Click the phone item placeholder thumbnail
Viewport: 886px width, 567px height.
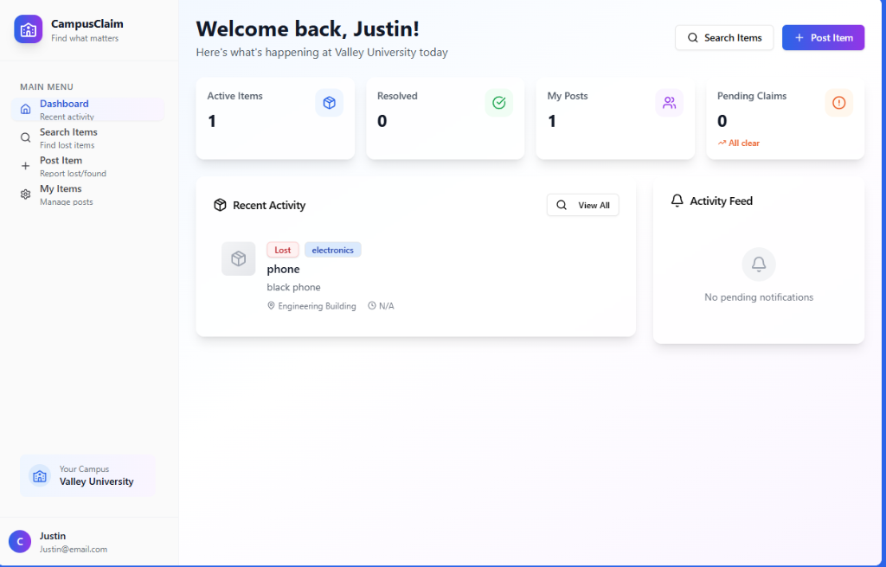coord(239,258)
